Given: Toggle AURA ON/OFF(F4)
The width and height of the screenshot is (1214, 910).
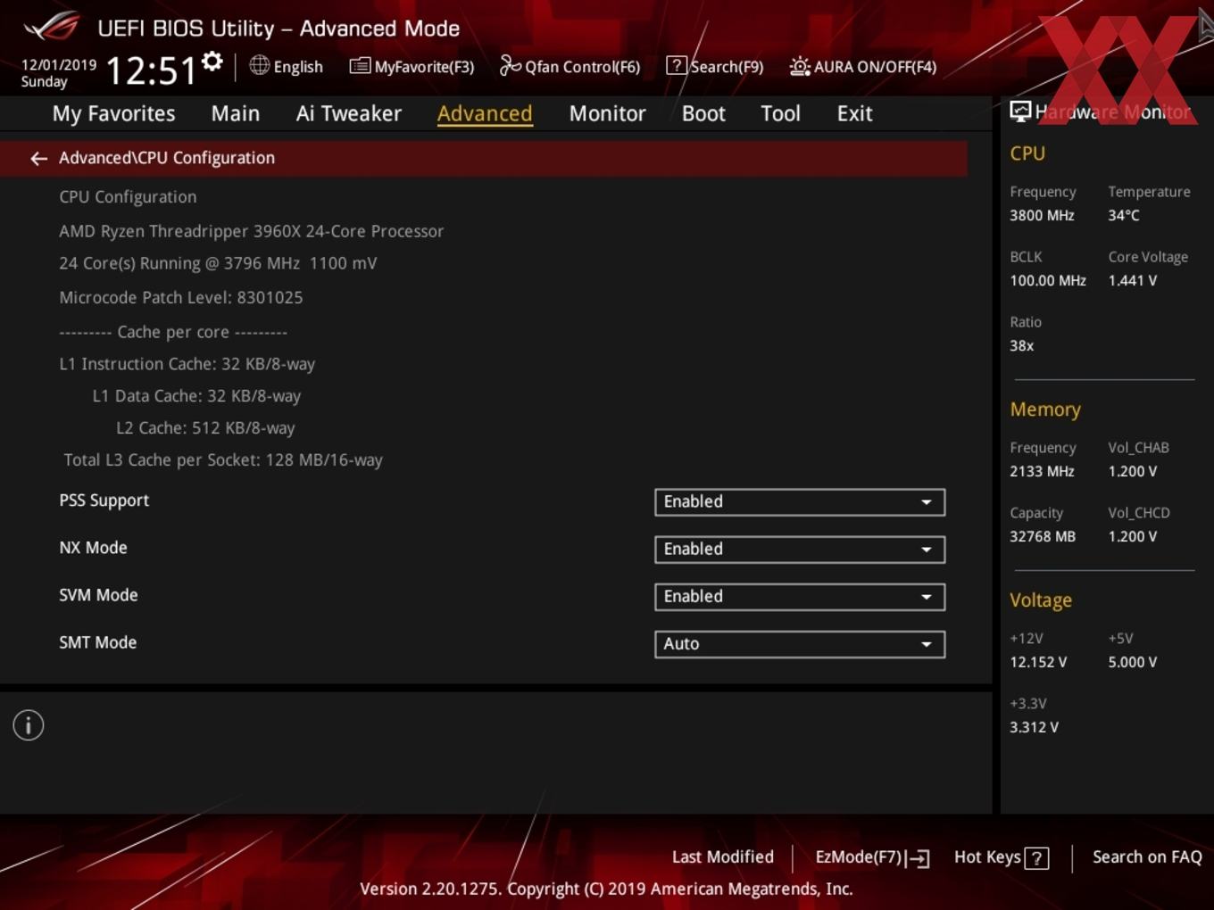Looking at the screenshot, I should pos(863,66).
